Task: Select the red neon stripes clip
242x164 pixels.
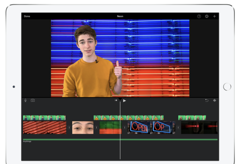Action: click(x=45, y=127)
